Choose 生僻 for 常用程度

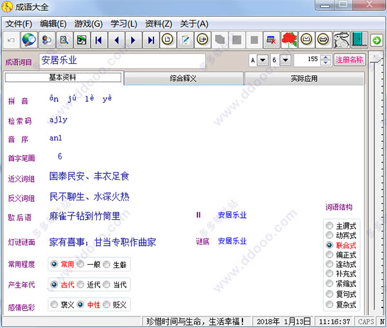tap(106, 264)
